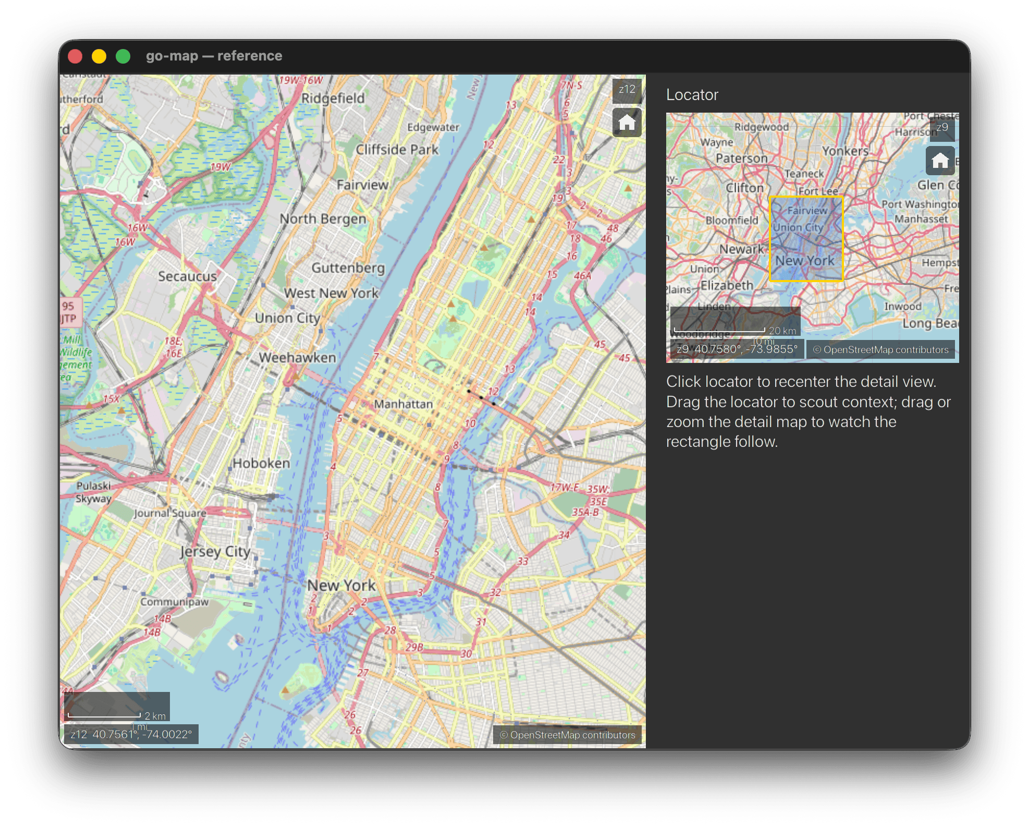Image resolution: width=1029 pixels, height=827 pixels.
Task: Close the go-map window with the red button
Action: [75, 56]
